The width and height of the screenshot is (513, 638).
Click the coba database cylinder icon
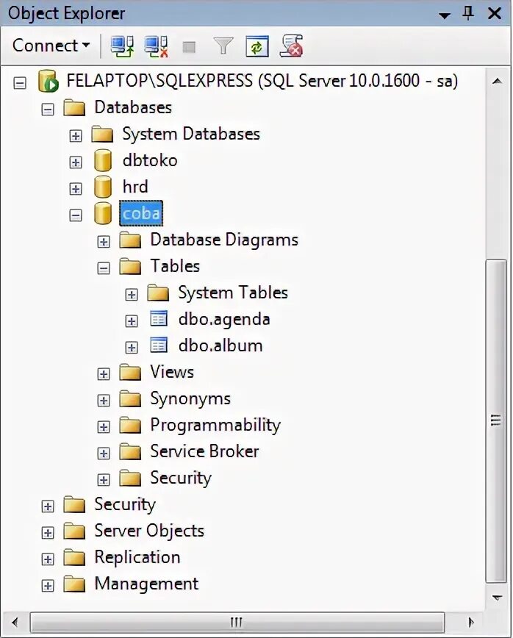click(x=102, y=213)
